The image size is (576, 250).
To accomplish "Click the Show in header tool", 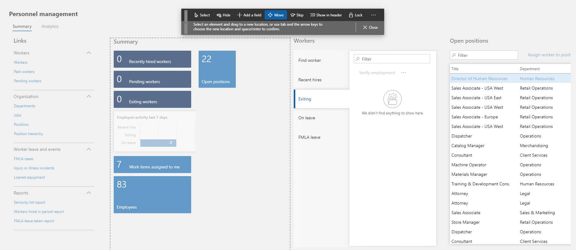I will click(326, 15).
